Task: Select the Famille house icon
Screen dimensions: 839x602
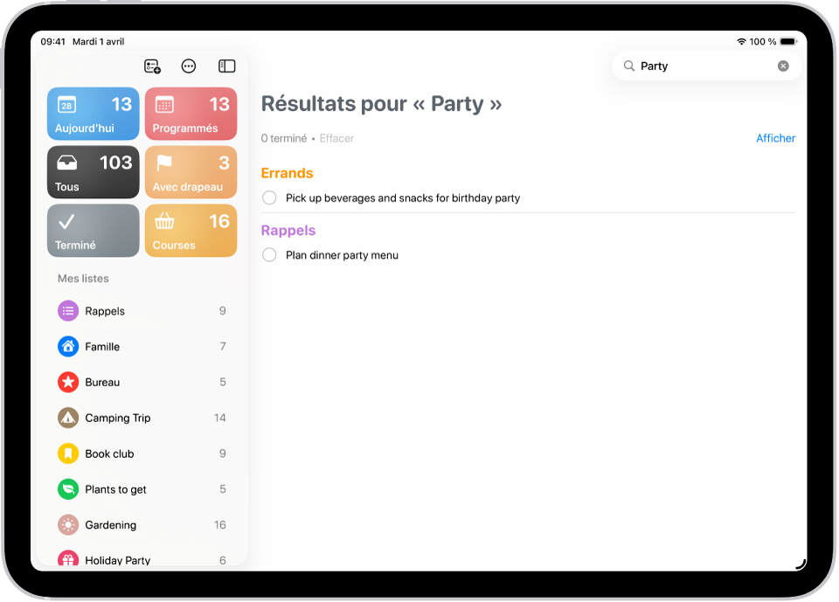Action: pos(68,346)
